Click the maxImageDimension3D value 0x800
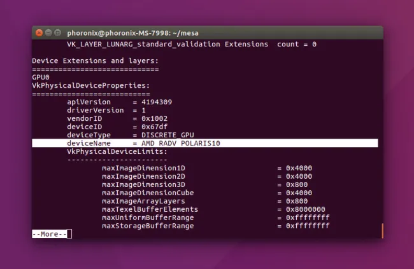The image size is (414, 269). pos(297,184)
